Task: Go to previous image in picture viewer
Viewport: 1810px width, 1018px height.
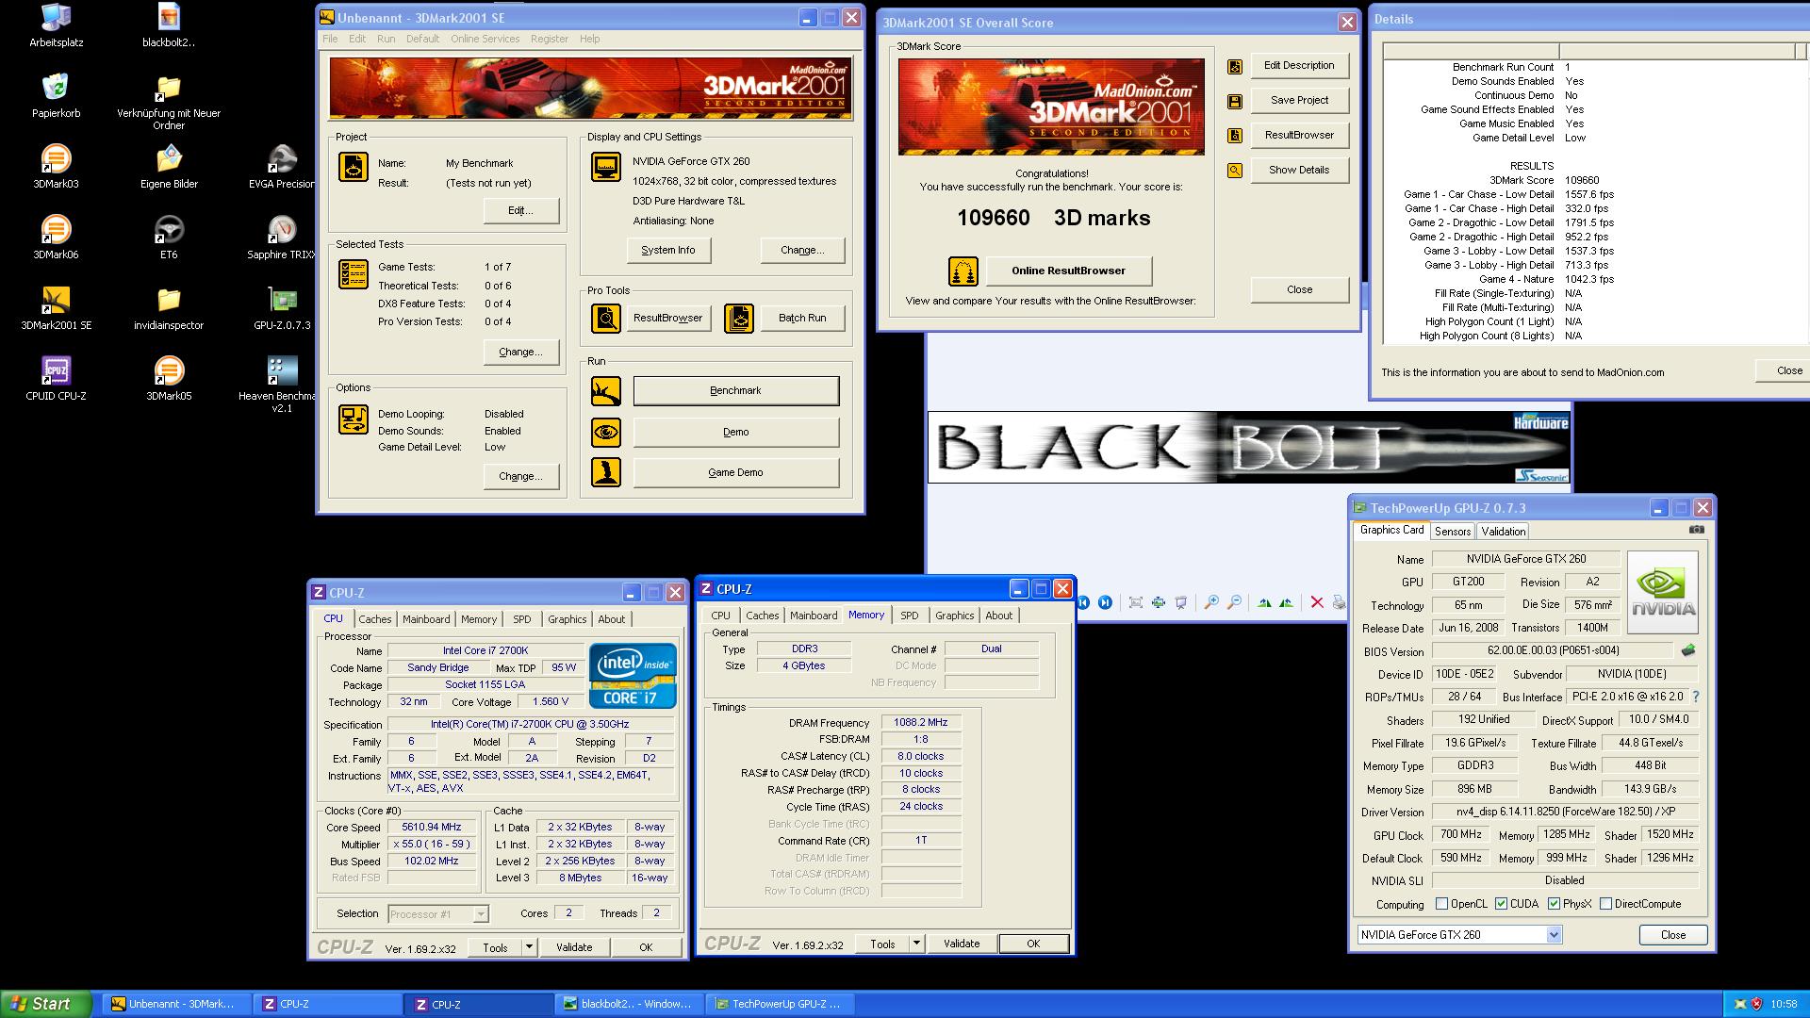Action: point(1083,602)
